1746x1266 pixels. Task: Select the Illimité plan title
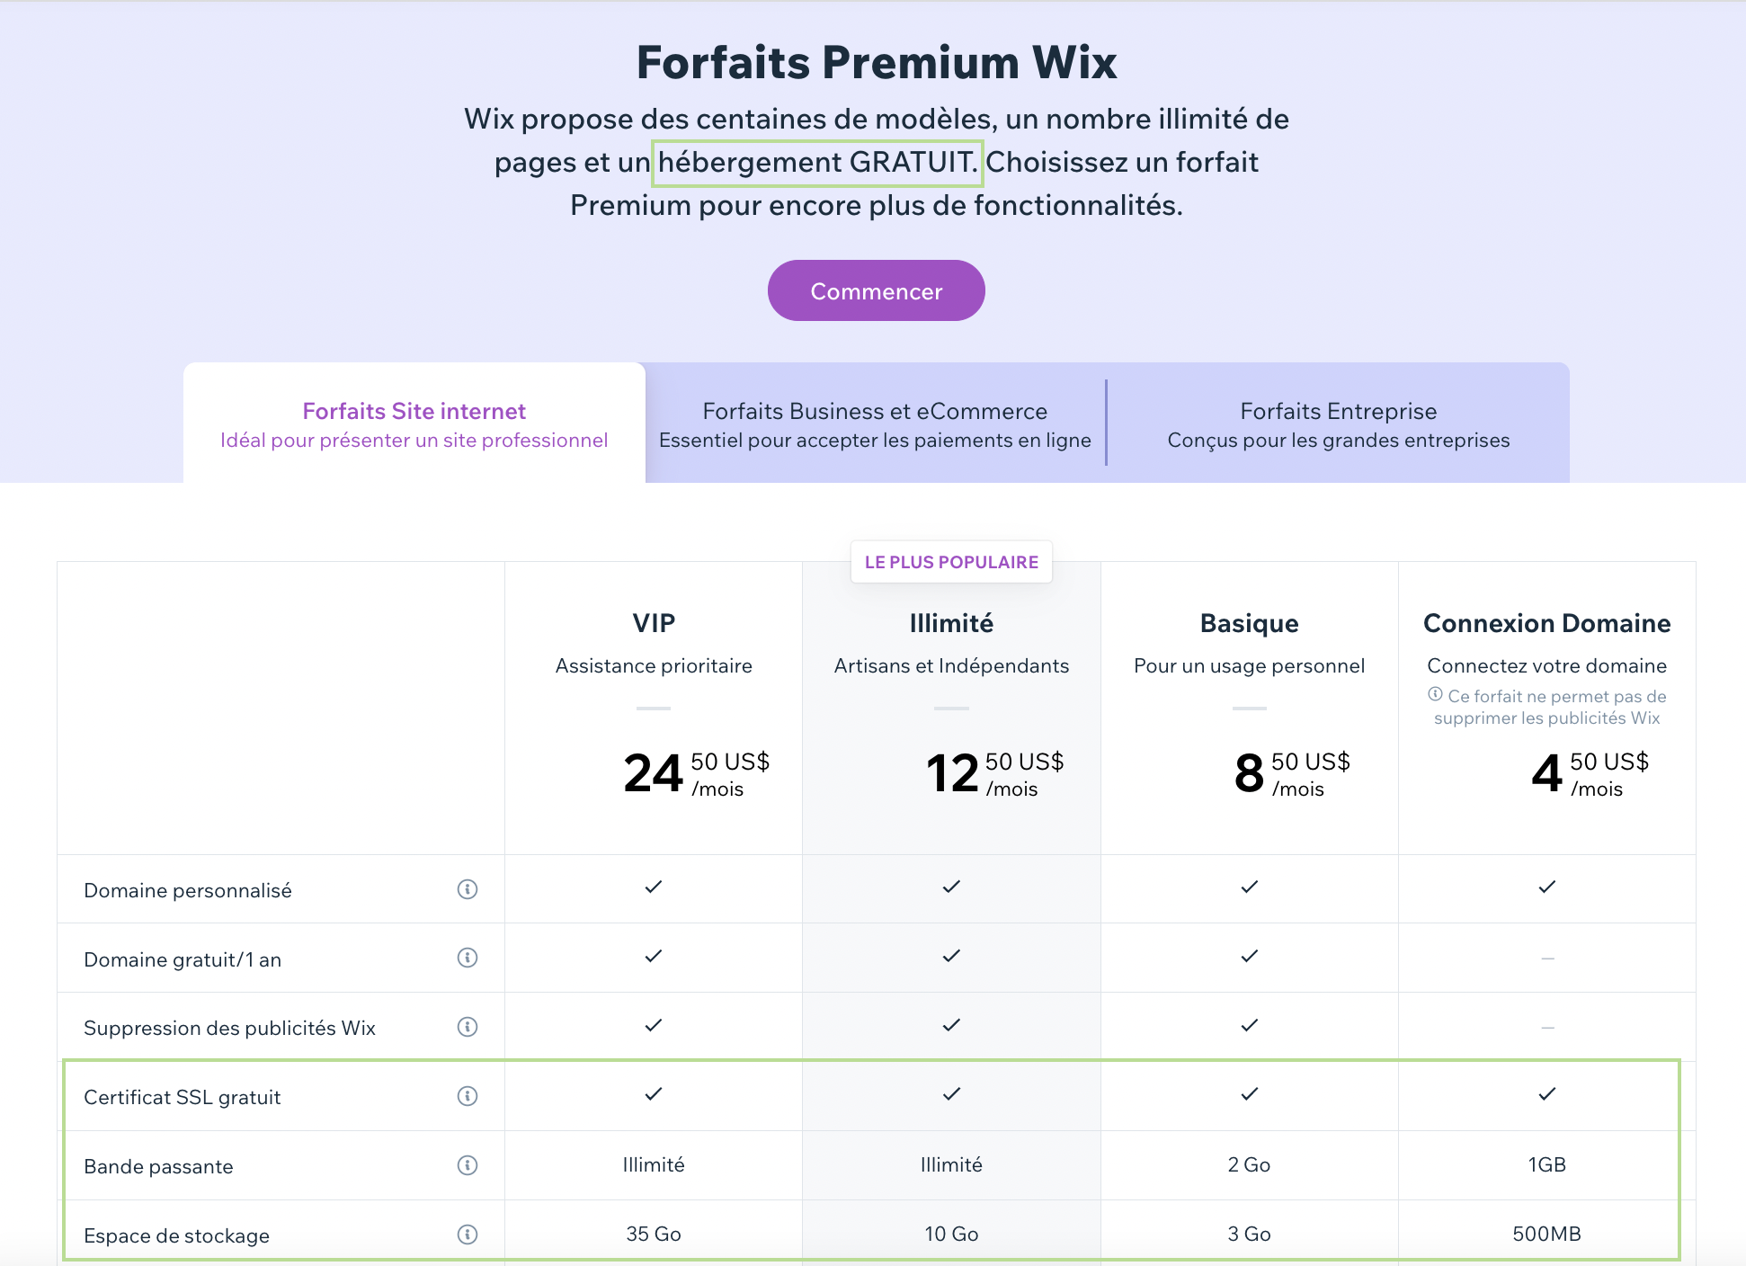tap(951, 623)
